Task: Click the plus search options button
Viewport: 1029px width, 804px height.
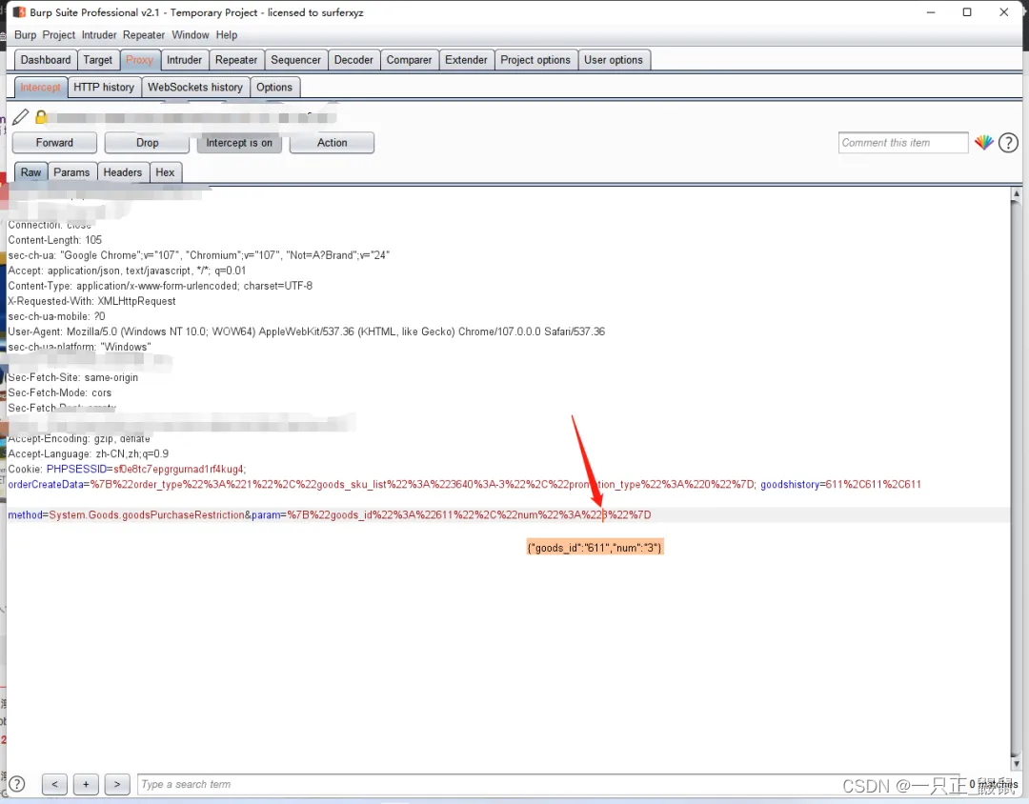Action: coord(86,784)
